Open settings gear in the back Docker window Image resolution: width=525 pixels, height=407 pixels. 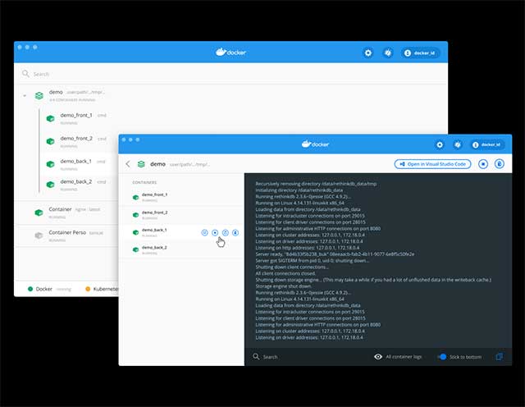pyautogui.click(x=368, y=53)
